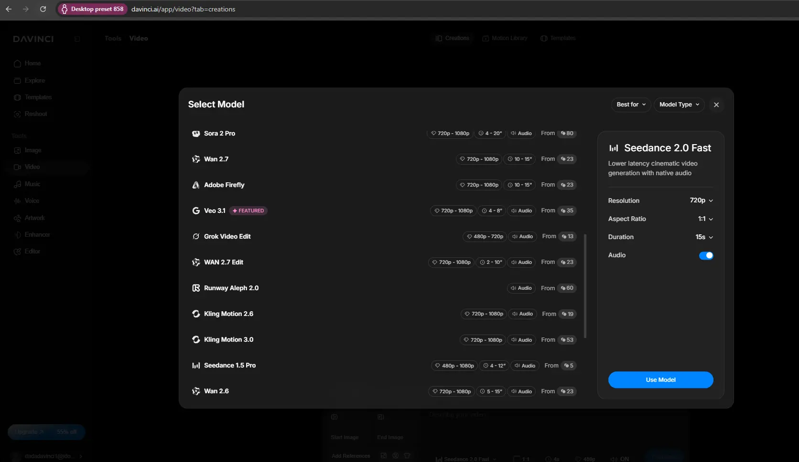Open the Aspect Ratio 1:1 dropdown
The width and height of the screenshot is (799, 462).
click(x=705, y=219)
